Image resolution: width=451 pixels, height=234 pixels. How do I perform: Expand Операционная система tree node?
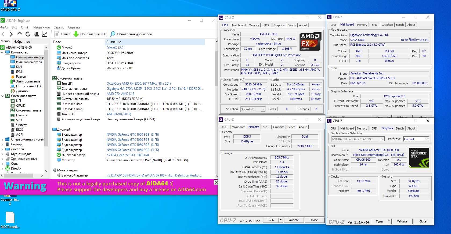[2, 139]
